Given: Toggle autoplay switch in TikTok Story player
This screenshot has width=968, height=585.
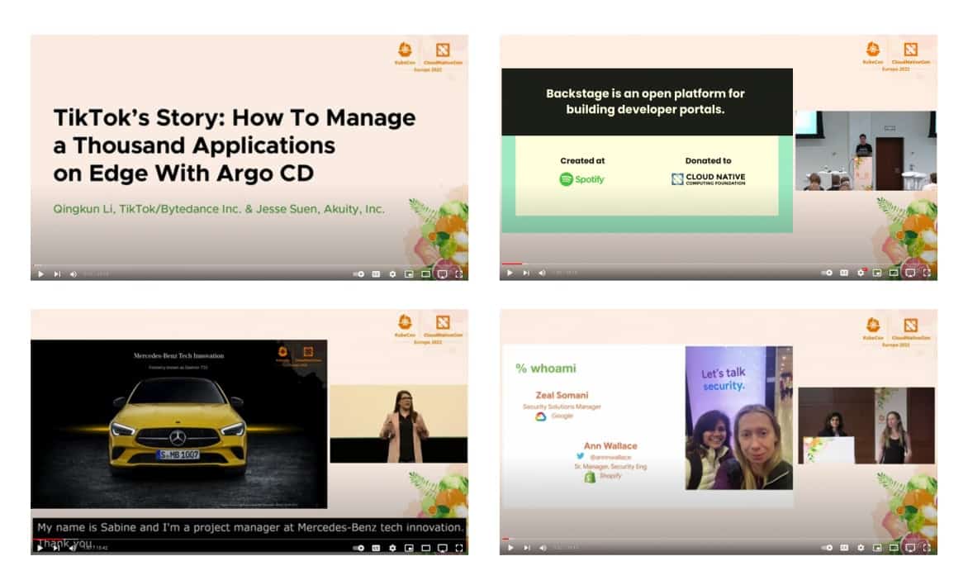Looking at the screenshot, I should 358,273.
